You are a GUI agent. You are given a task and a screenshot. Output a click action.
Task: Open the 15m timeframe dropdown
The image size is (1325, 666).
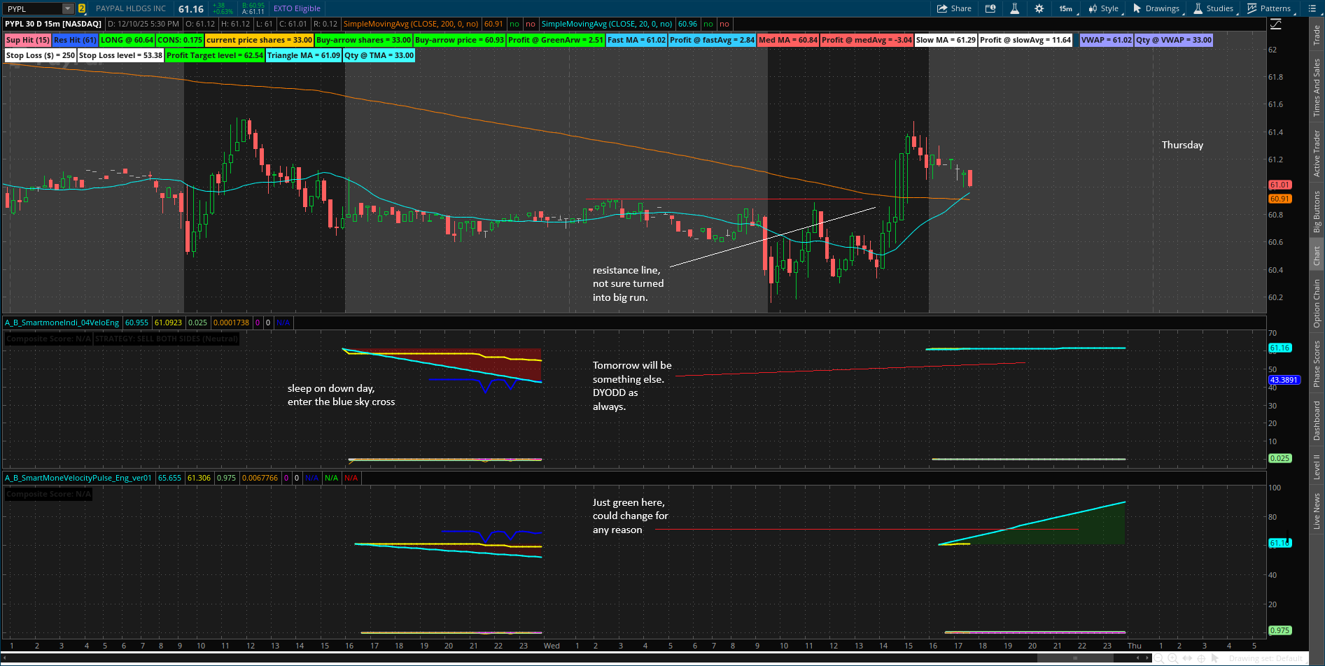point(1066,8)
